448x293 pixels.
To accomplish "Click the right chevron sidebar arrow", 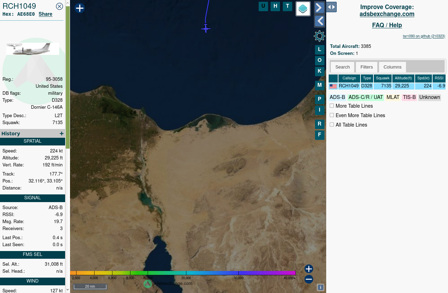I will (320, 7).
